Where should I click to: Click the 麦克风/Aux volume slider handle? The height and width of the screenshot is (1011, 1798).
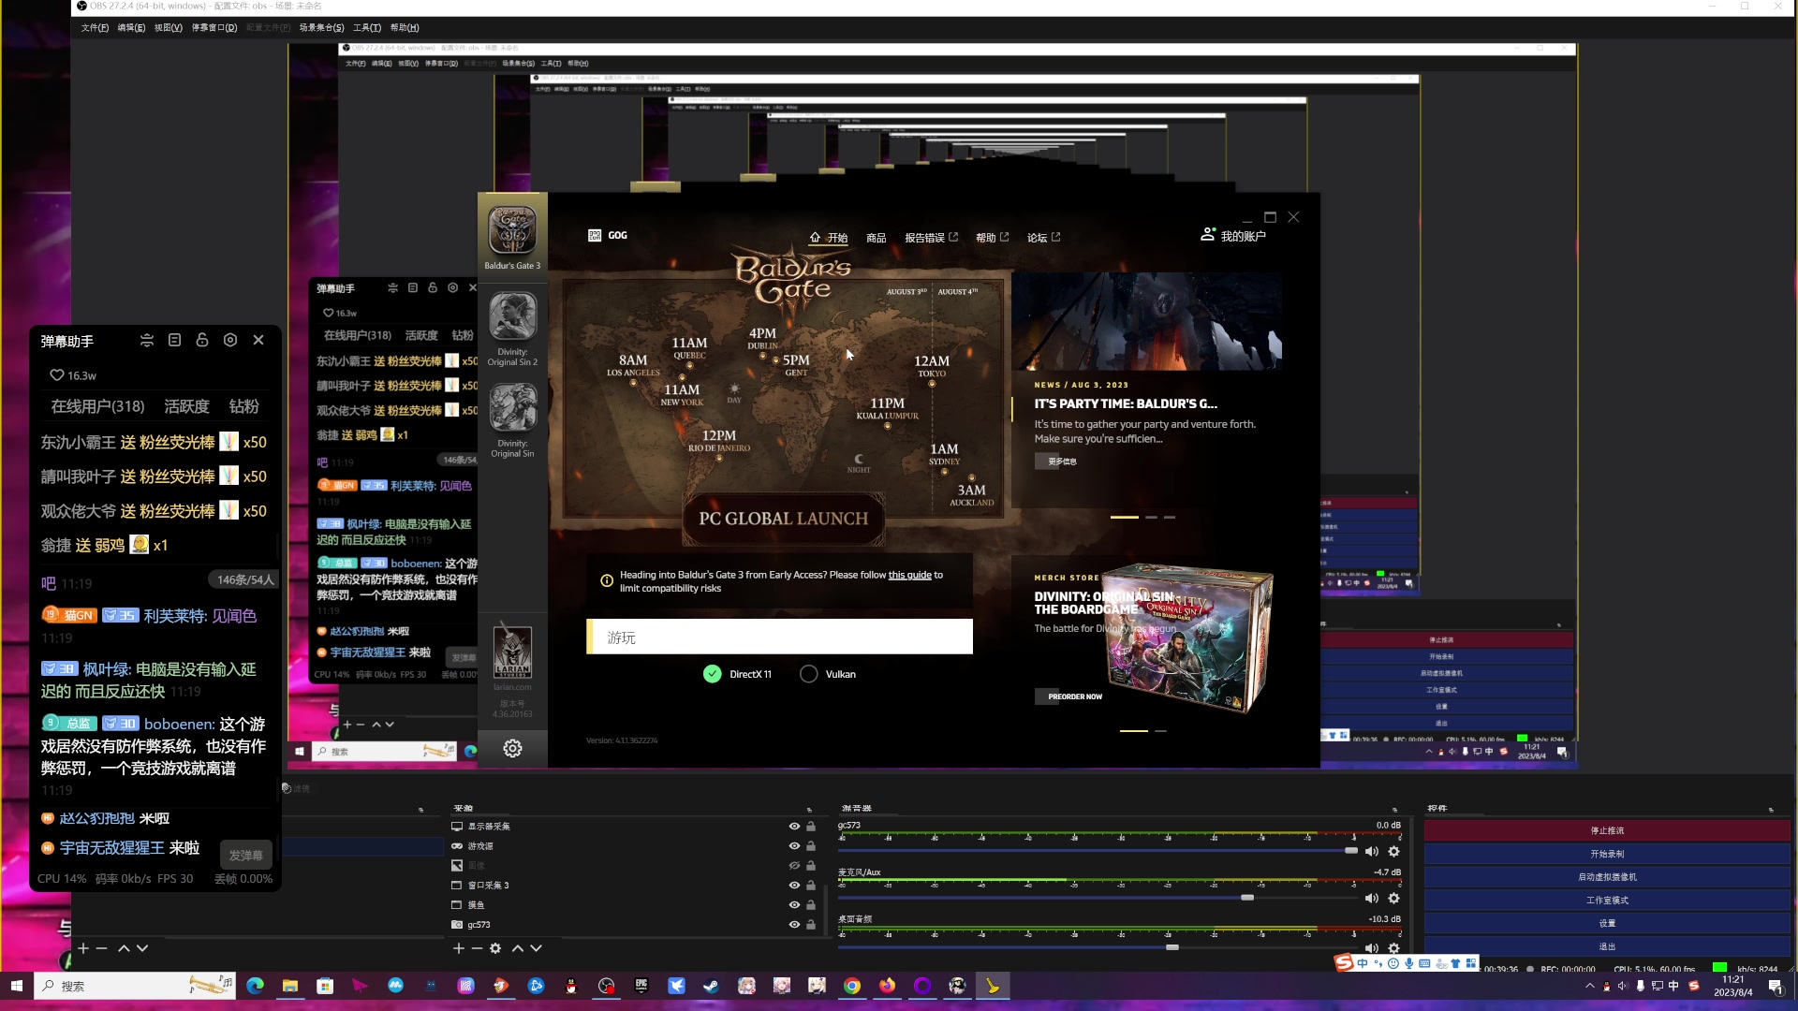tap(1247, 898)
